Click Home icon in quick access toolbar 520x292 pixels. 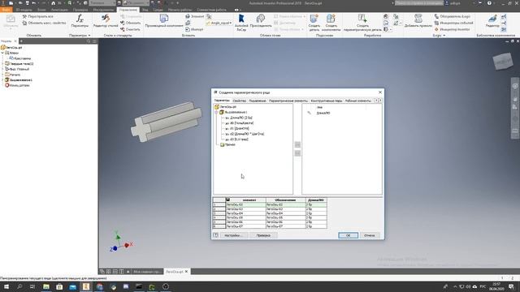pos(53,3)
